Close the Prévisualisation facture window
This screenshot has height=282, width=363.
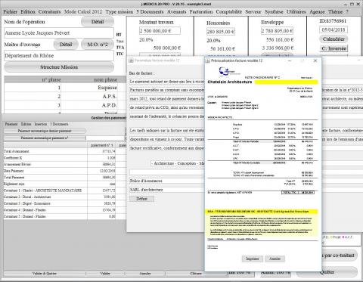click(315, 60)
